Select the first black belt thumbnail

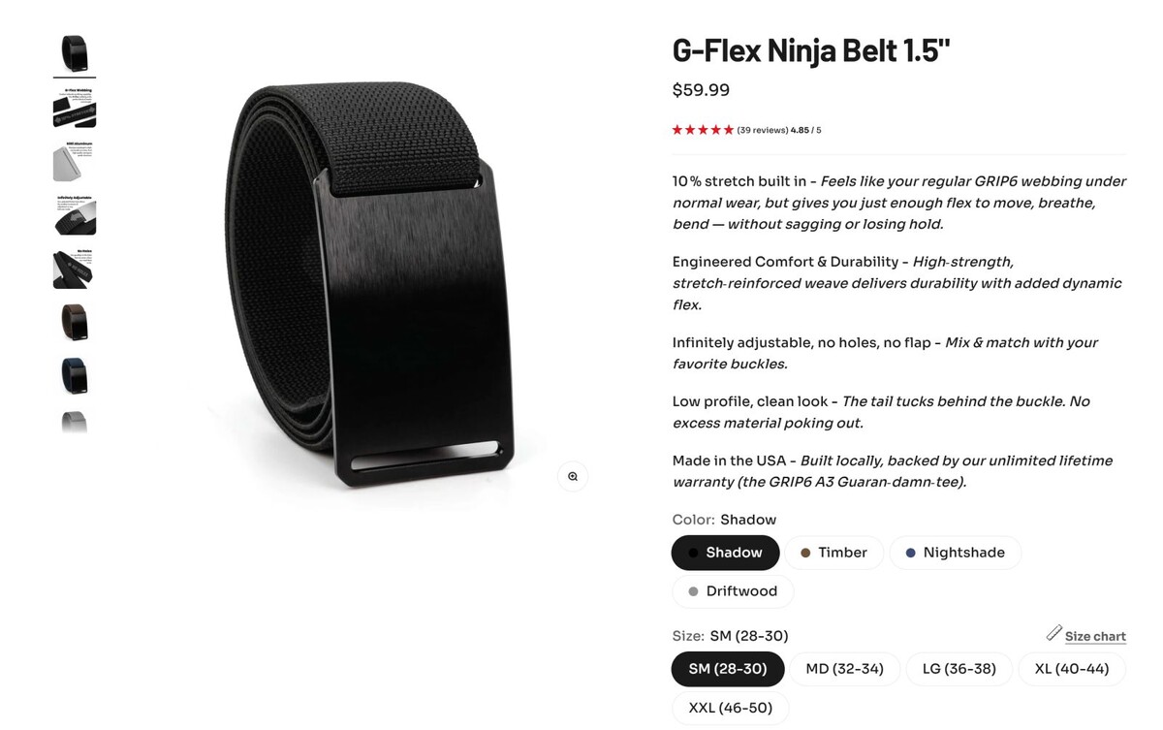coord(75,53)
